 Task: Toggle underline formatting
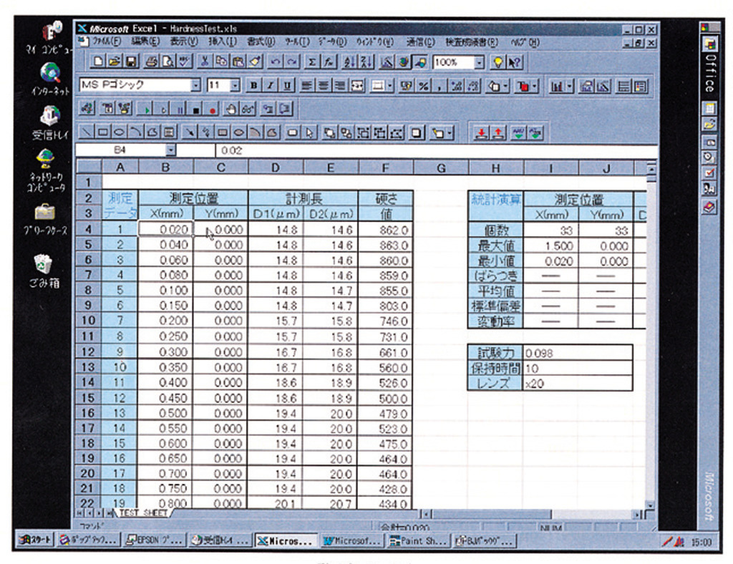pyautogui.click(x=286, y=85)
